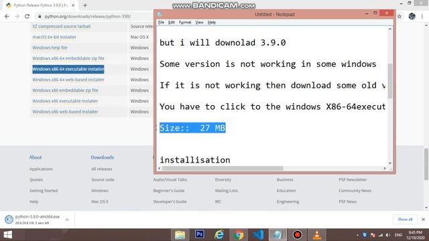429x241 pixels.
Task: Click Notepad horizontal scrollbar right arrow
Action: click(x=384, y=168)
